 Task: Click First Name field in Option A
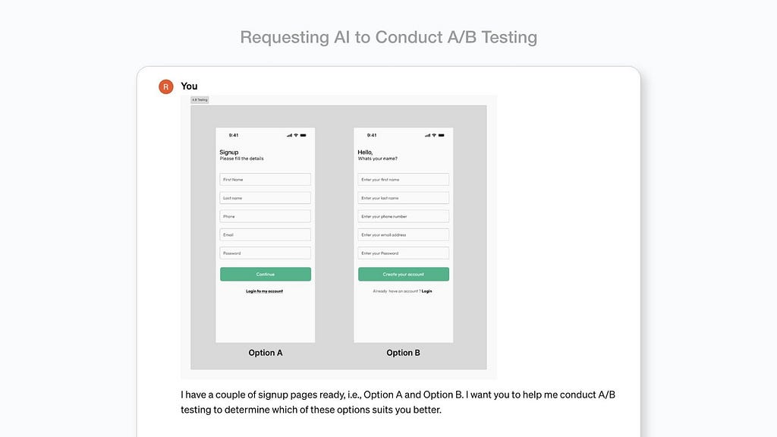click(265, 179)
